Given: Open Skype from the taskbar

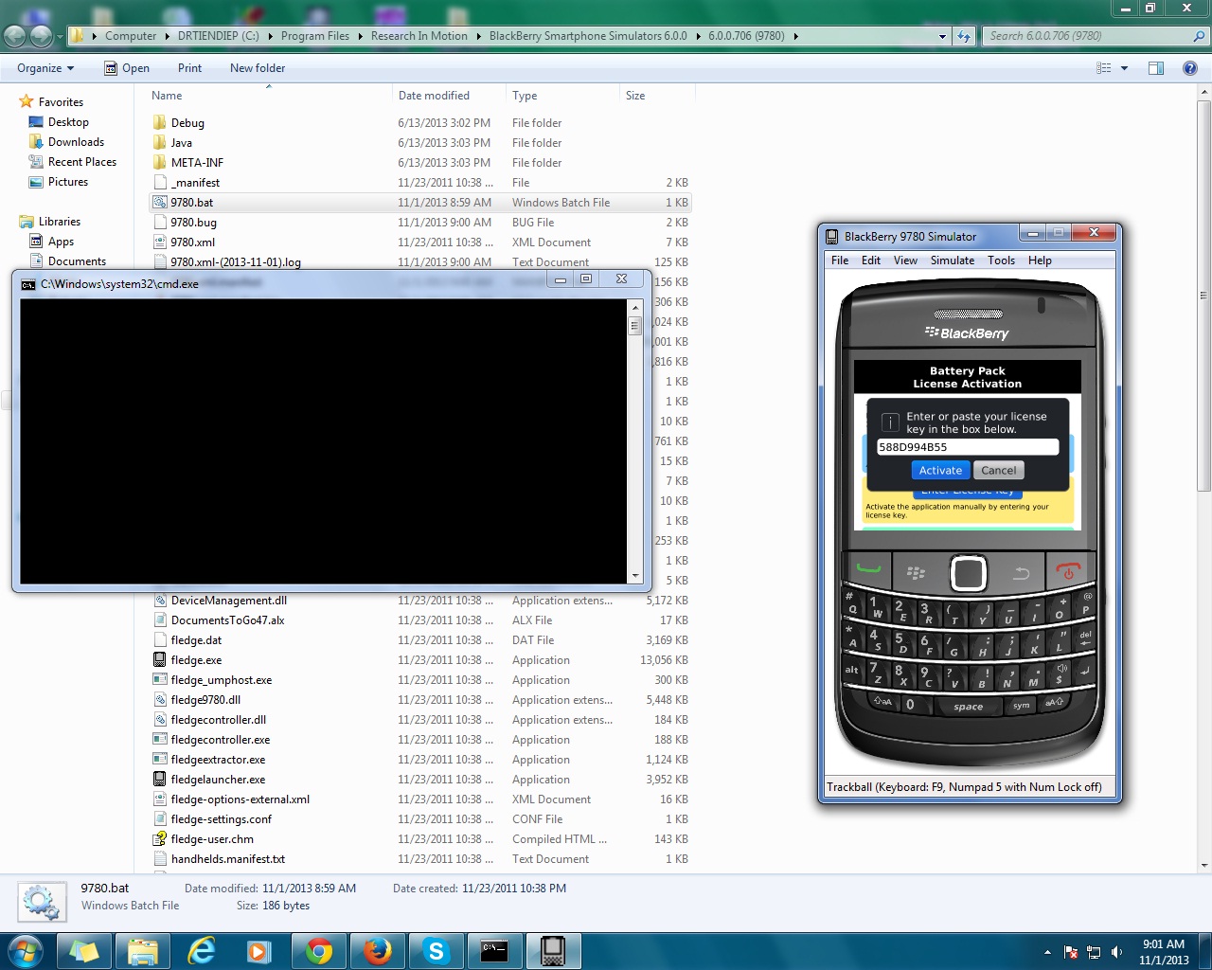Looking at the screenshot, I should [x=436, y=951].
